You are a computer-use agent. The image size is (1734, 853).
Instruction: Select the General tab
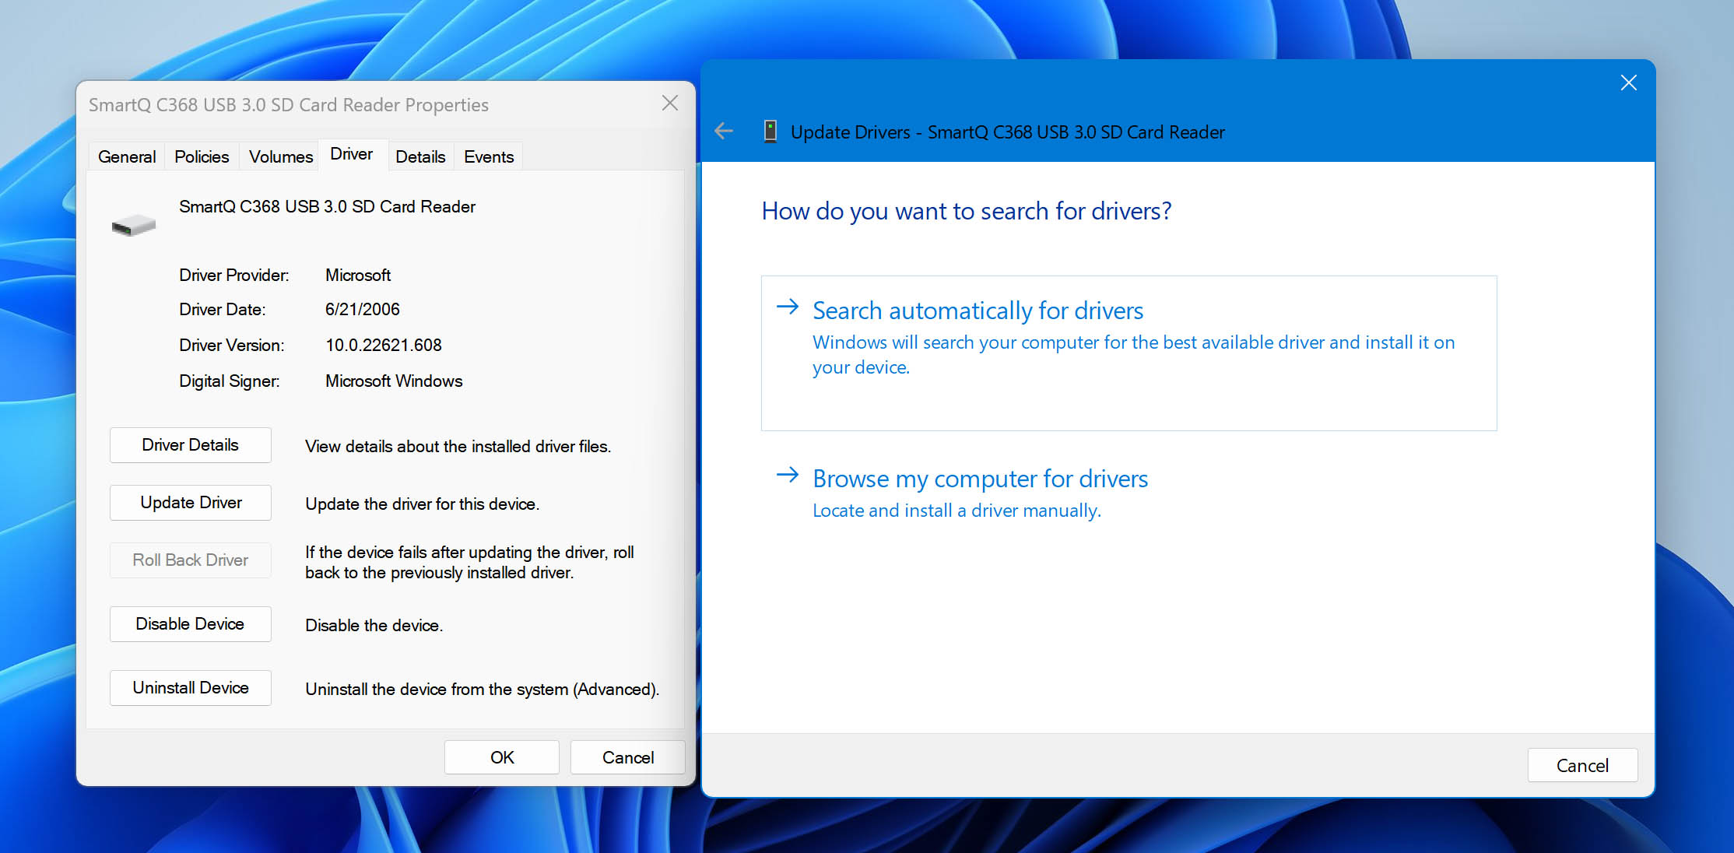[x=125, y=156]
